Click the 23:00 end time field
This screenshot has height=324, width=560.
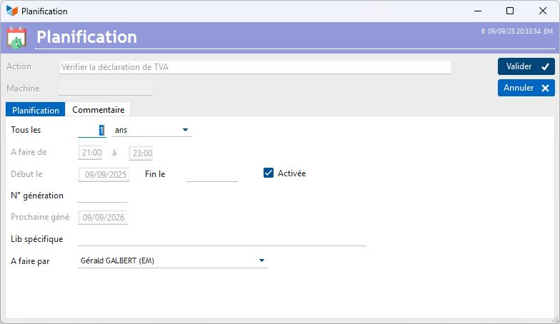point(141,153)
